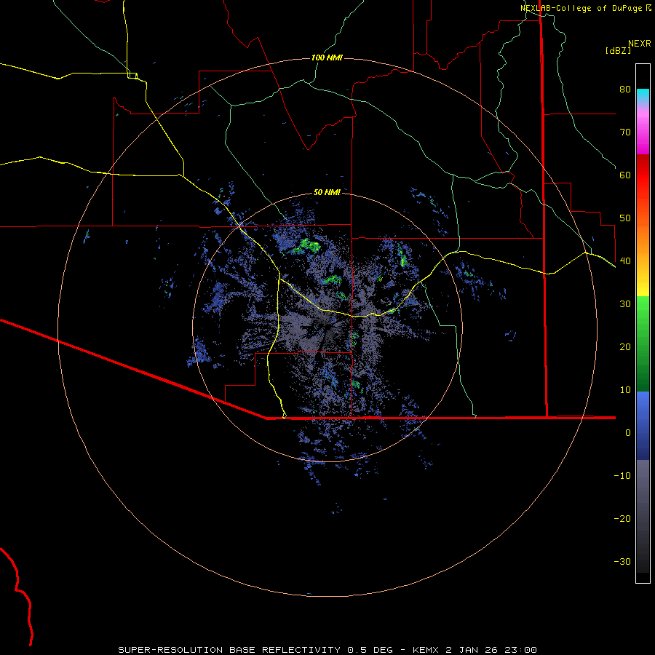Select the 70 value on the dBZ scale
This screenshot has width=655, height=655.
625,132
